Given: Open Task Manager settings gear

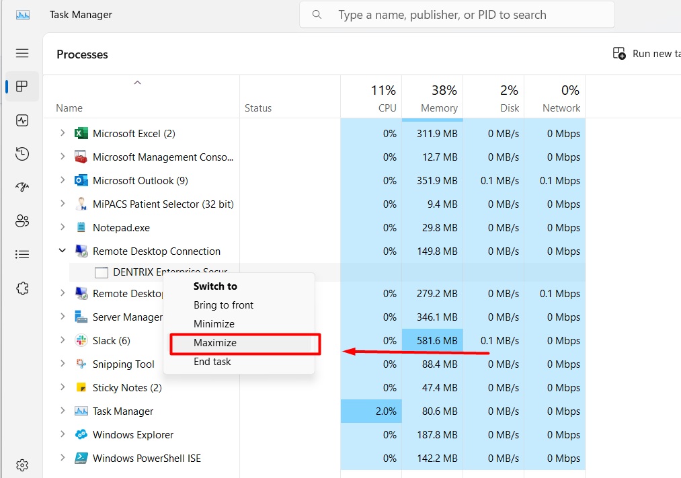Looking at the screenshot, I should [x=22, y=465].
